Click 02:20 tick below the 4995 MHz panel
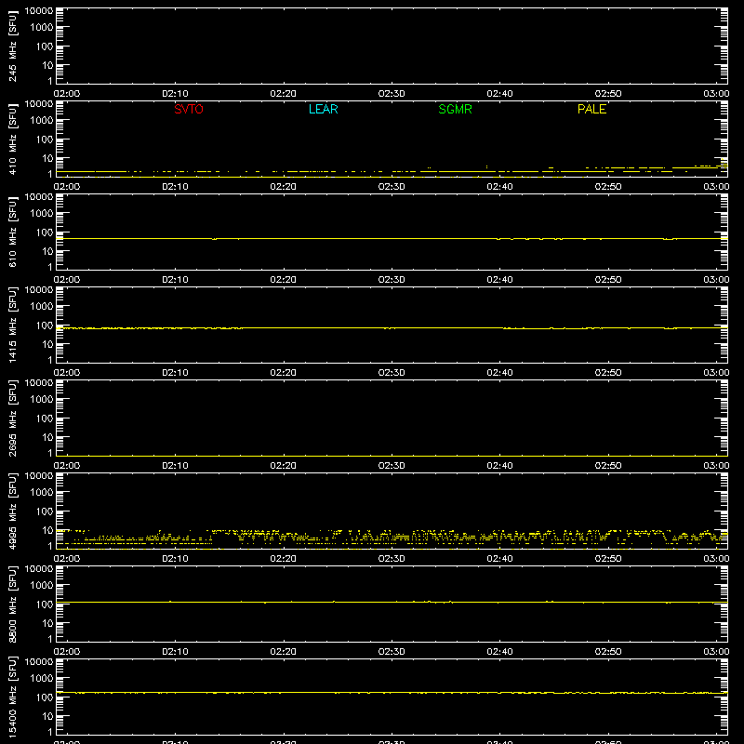 click(284, 559)
